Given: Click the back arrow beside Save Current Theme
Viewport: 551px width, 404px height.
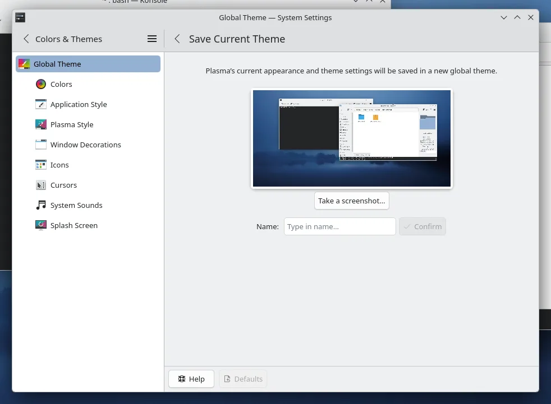Looking at the screenshot, I should coord(177,39).
